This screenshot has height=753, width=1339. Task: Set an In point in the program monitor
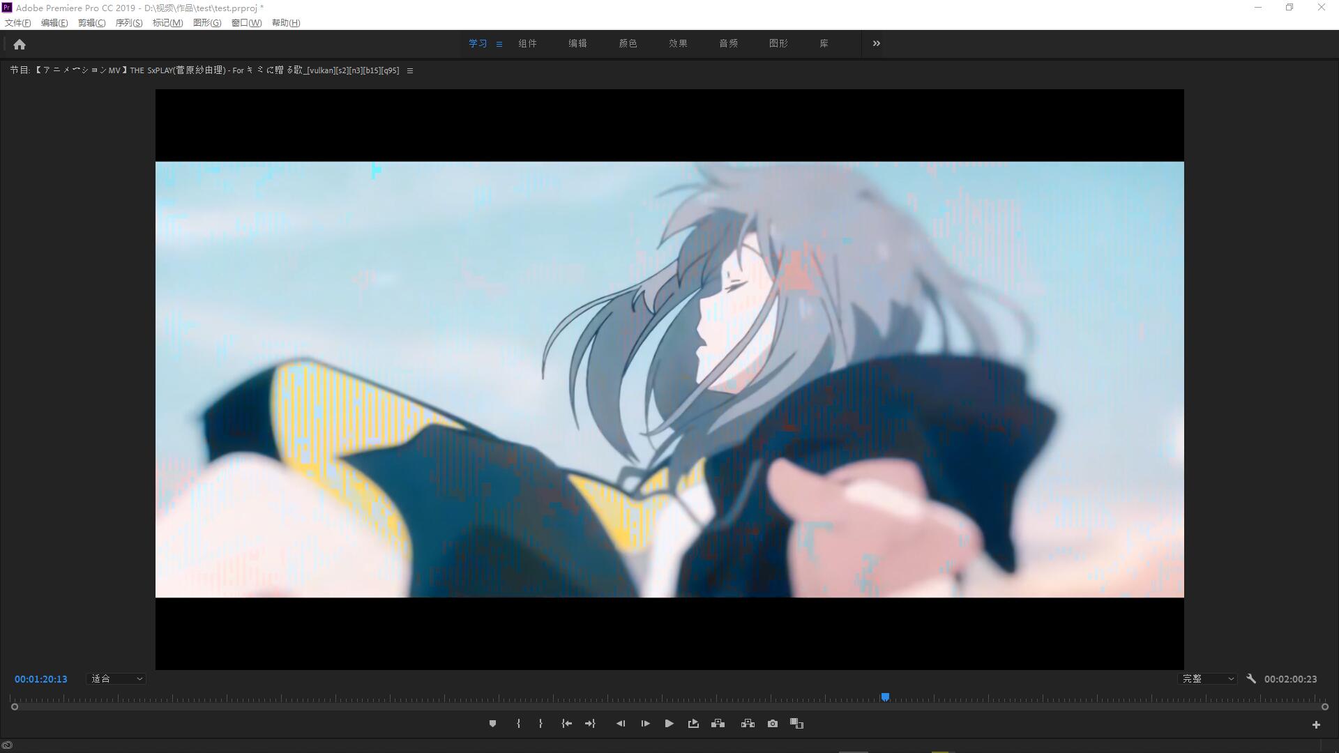(x=518, y=723)
